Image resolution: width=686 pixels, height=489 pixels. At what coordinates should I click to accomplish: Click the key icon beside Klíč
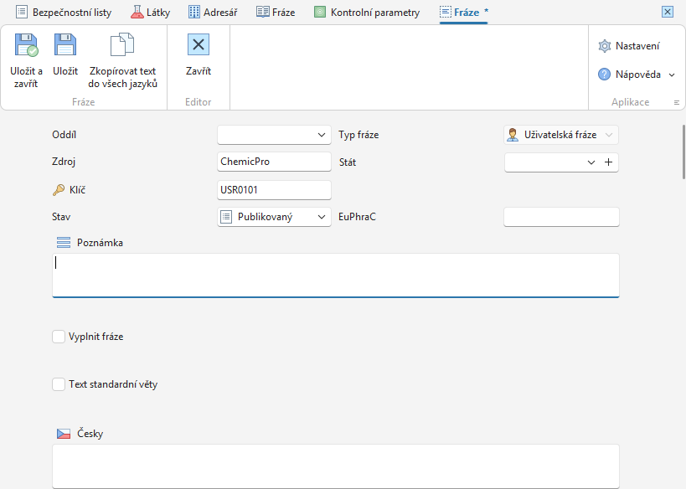click(x=59, y=190)
